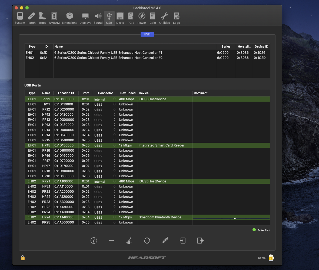Open the NVRAM section
Viewport: 319px width, 270px height.
click(x=54, y=18)
